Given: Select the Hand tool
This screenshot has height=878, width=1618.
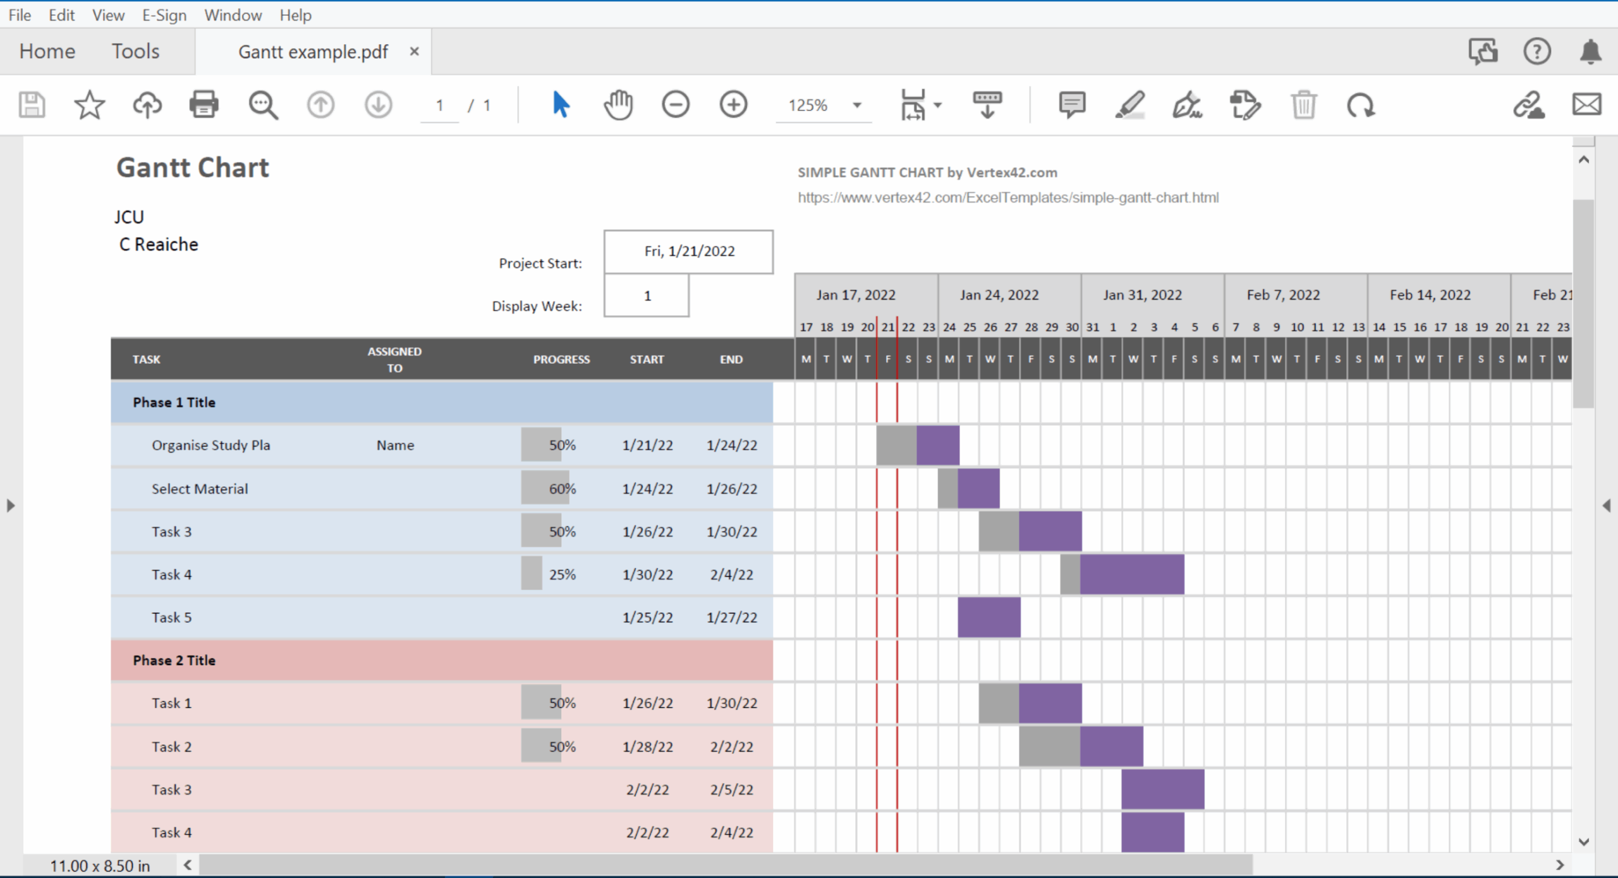Looking at the screenshot, I should pos(618,105).
